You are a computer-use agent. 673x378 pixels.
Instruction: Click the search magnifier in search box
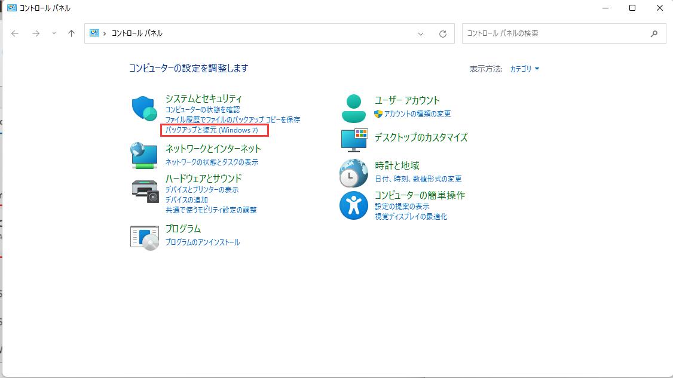point(655,33)
